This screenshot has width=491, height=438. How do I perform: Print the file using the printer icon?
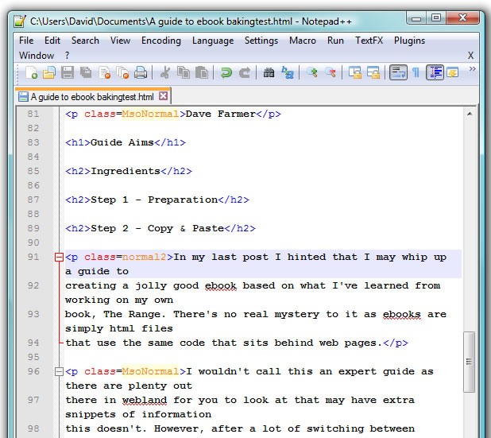coord(141,73)
